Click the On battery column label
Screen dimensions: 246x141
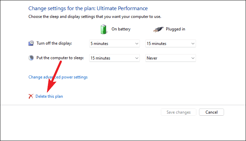pos(121,29)
